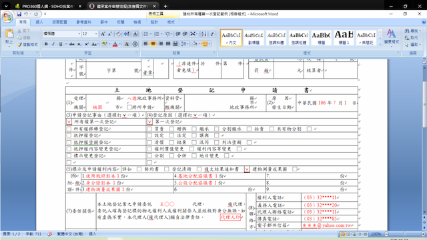Open the font name dropdown
427x240 pixels.
click(x=79, y=34)
